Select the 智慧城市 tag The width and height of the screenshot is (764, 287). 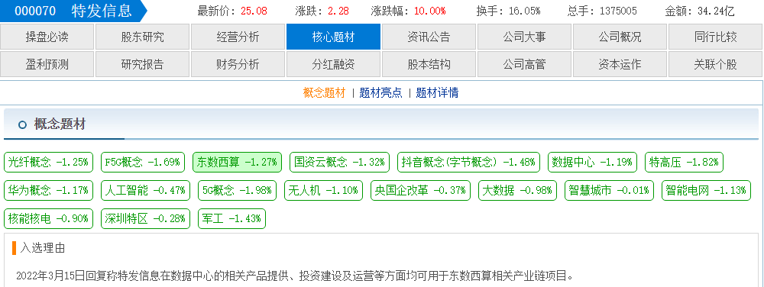pos(610,190)
